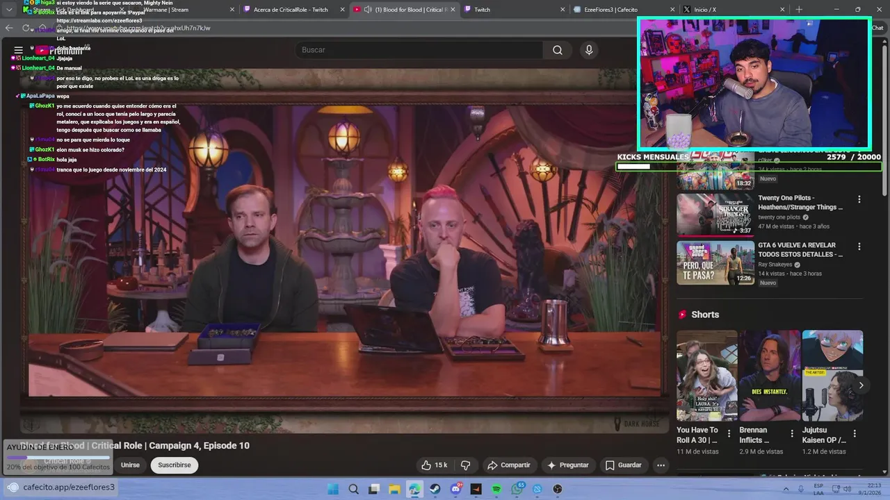
Task: Open Task View on taskbar
Action: pyautogui.click(x=373, y=489)
